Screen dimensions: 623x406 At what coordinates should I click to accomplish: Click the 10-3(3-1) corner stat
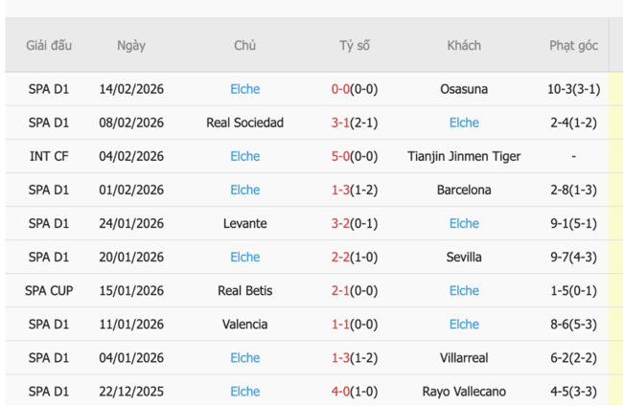point(573,89)
